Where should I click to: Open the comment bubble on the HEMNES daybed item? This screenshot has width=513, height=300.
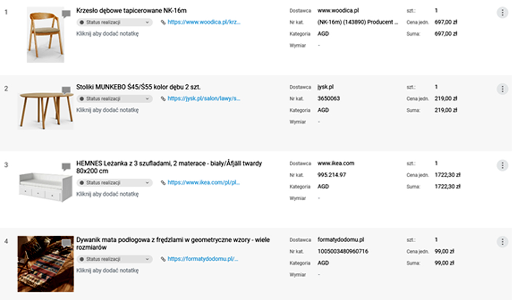click(66, 166)
